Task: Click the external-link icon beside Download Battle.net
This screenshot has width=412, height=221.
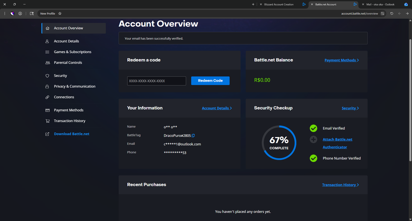Action: click(47, 134)
